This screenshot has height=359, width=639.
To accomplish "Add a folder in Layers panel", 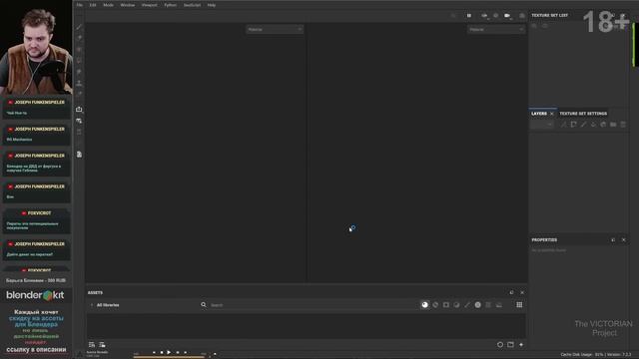I will pyautogui.click(x=613, y=125).
